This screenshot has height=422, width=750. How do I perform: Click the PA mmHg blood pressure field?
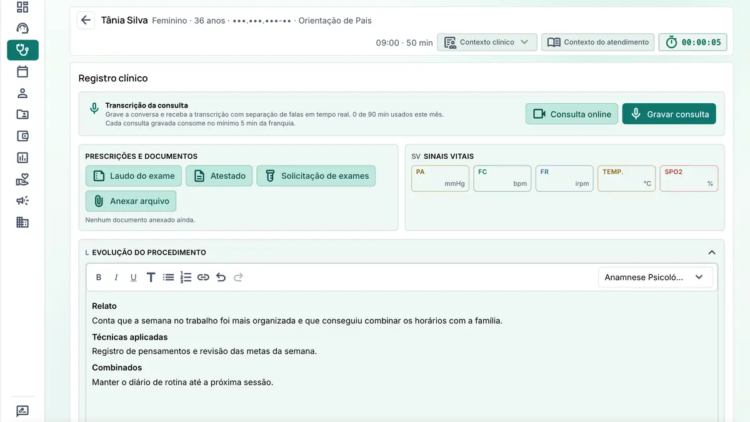click(x=440, y=178)
